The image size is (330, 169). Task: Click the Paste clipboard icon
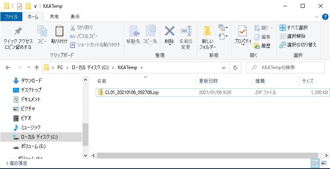coord(59,32)
